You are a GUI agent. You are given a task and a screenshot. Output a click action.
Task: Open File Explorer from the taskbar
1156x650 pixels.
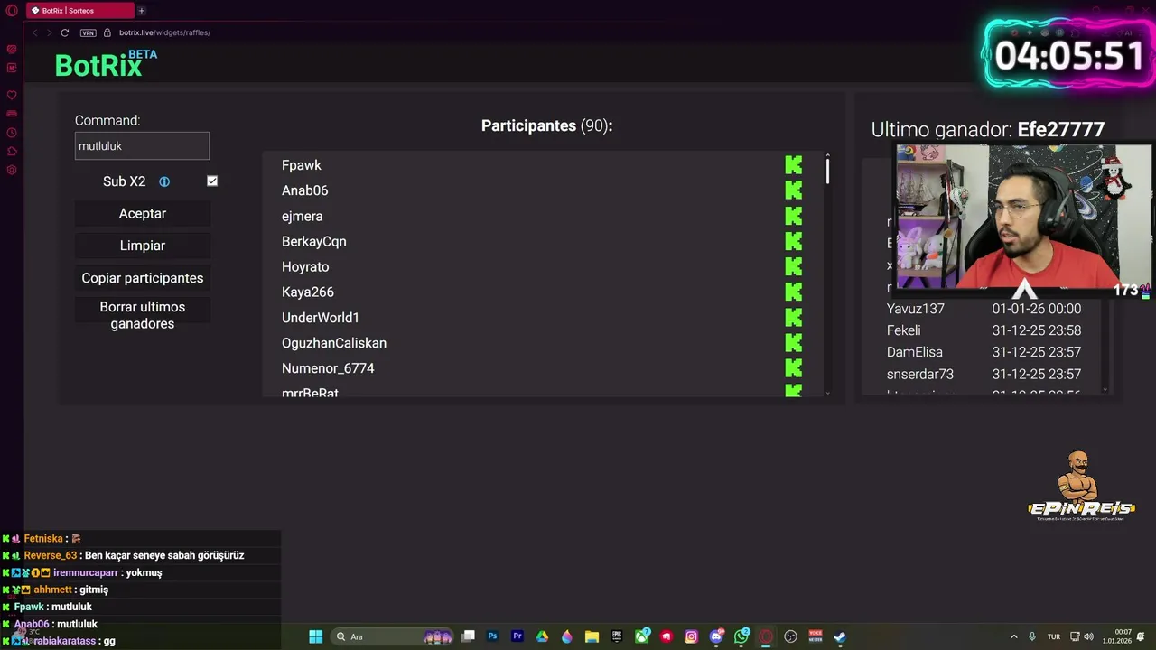(592, 636)
